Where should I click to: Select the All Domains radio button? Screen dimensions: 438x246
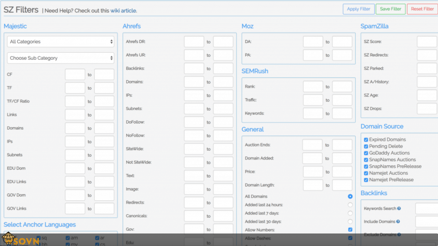coord(350,196)
